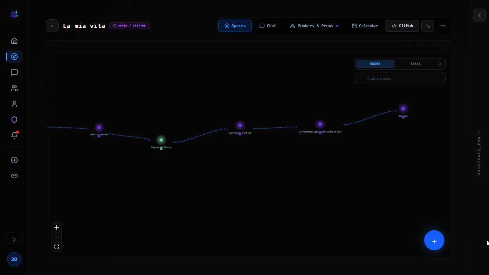Screen dimensions: 489x275
Task: Click the ADMIN / CREATOR badge
Action: [x=130, y=26]
